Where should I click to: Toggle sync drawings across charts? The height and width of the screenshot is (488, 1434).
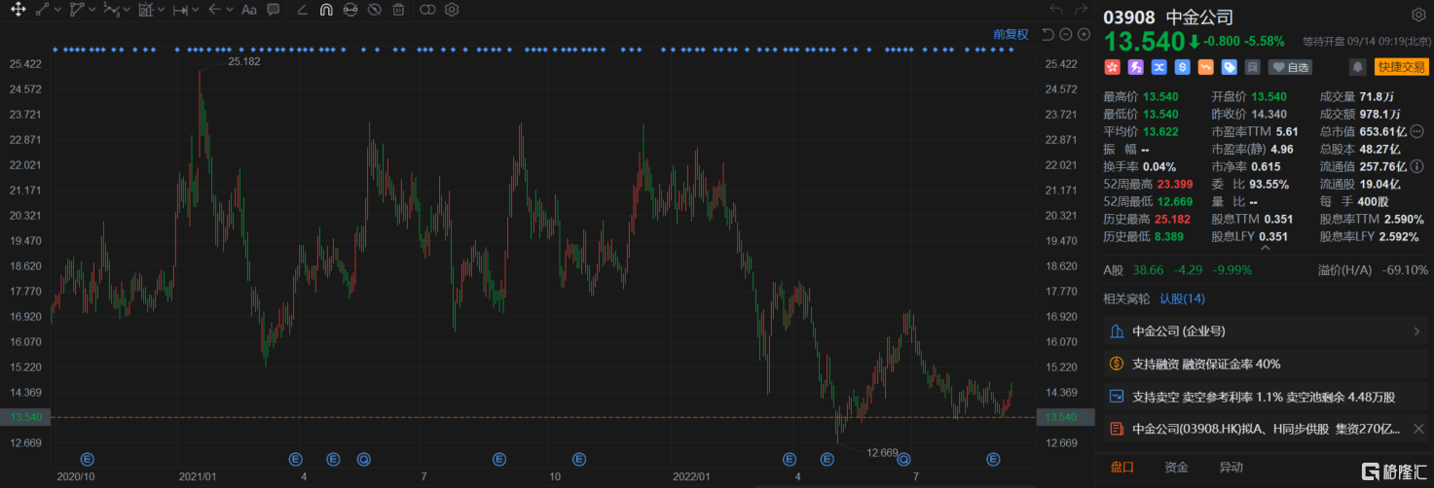(350, 10)
